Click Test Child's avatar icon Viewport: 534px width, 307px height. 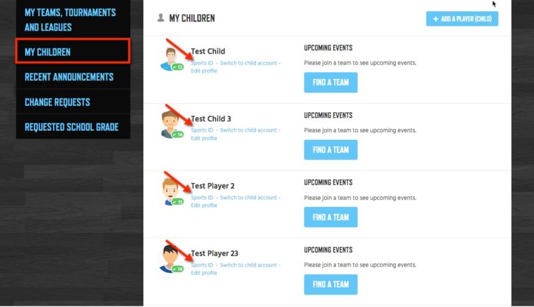pos(170,59)
